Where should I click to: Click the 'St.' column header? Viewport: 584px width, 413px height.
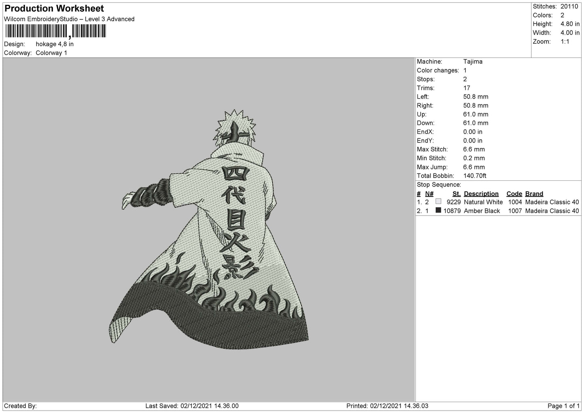[x=457, y=194]
